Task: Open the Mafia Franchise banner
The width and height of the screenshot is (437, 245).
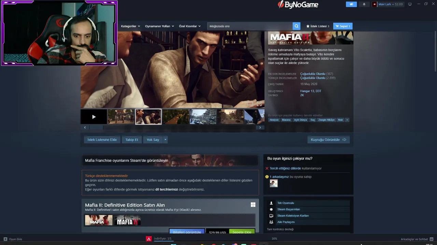Action: point(170,160)
